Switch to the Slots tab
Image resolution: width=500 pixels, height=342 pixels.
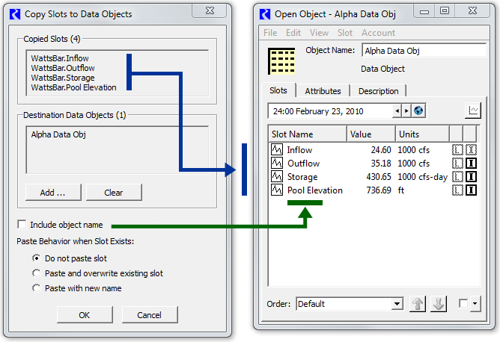pyautogui.click(x=278, y=90)
